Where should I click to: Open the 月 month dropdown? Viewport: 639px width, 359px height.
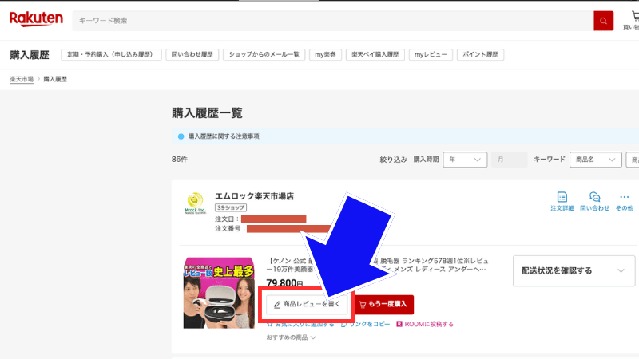[510, 160]
